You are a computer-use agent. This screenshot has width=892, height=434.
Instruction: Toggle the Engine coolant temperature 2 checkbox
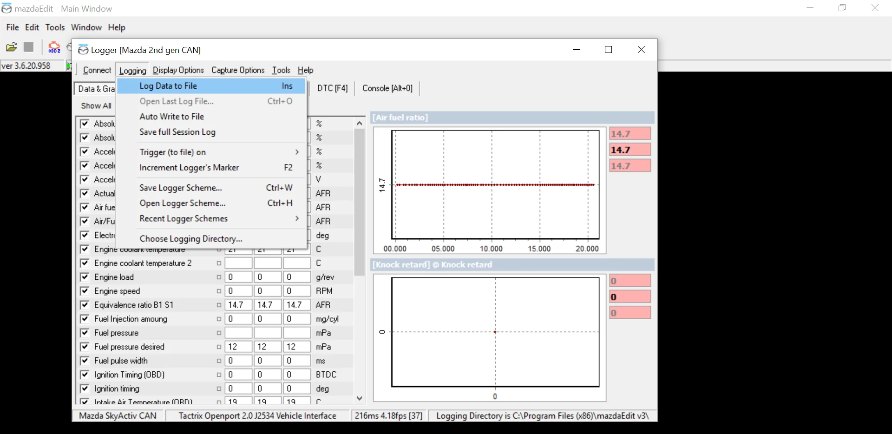85,263
